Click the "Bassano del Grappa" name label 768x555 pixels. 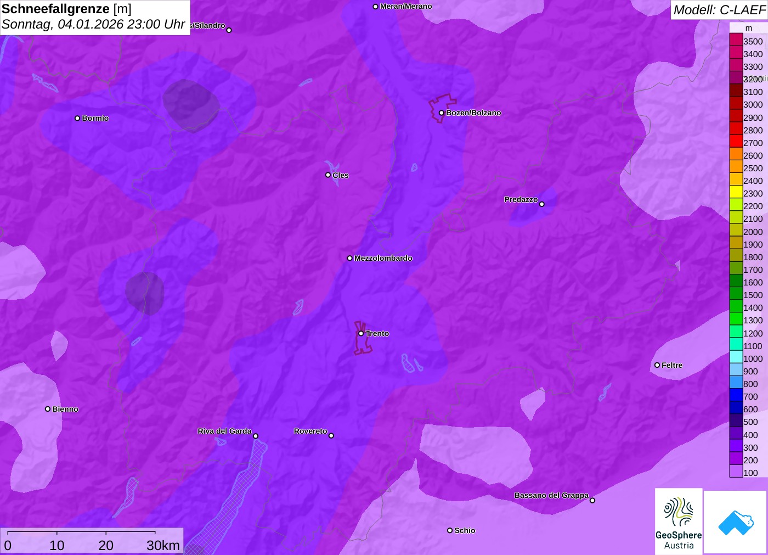(551, 496)
